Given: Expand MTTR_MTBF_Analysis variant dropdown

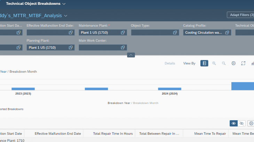Looking at the screenshot, I should [x=65, y=16].
